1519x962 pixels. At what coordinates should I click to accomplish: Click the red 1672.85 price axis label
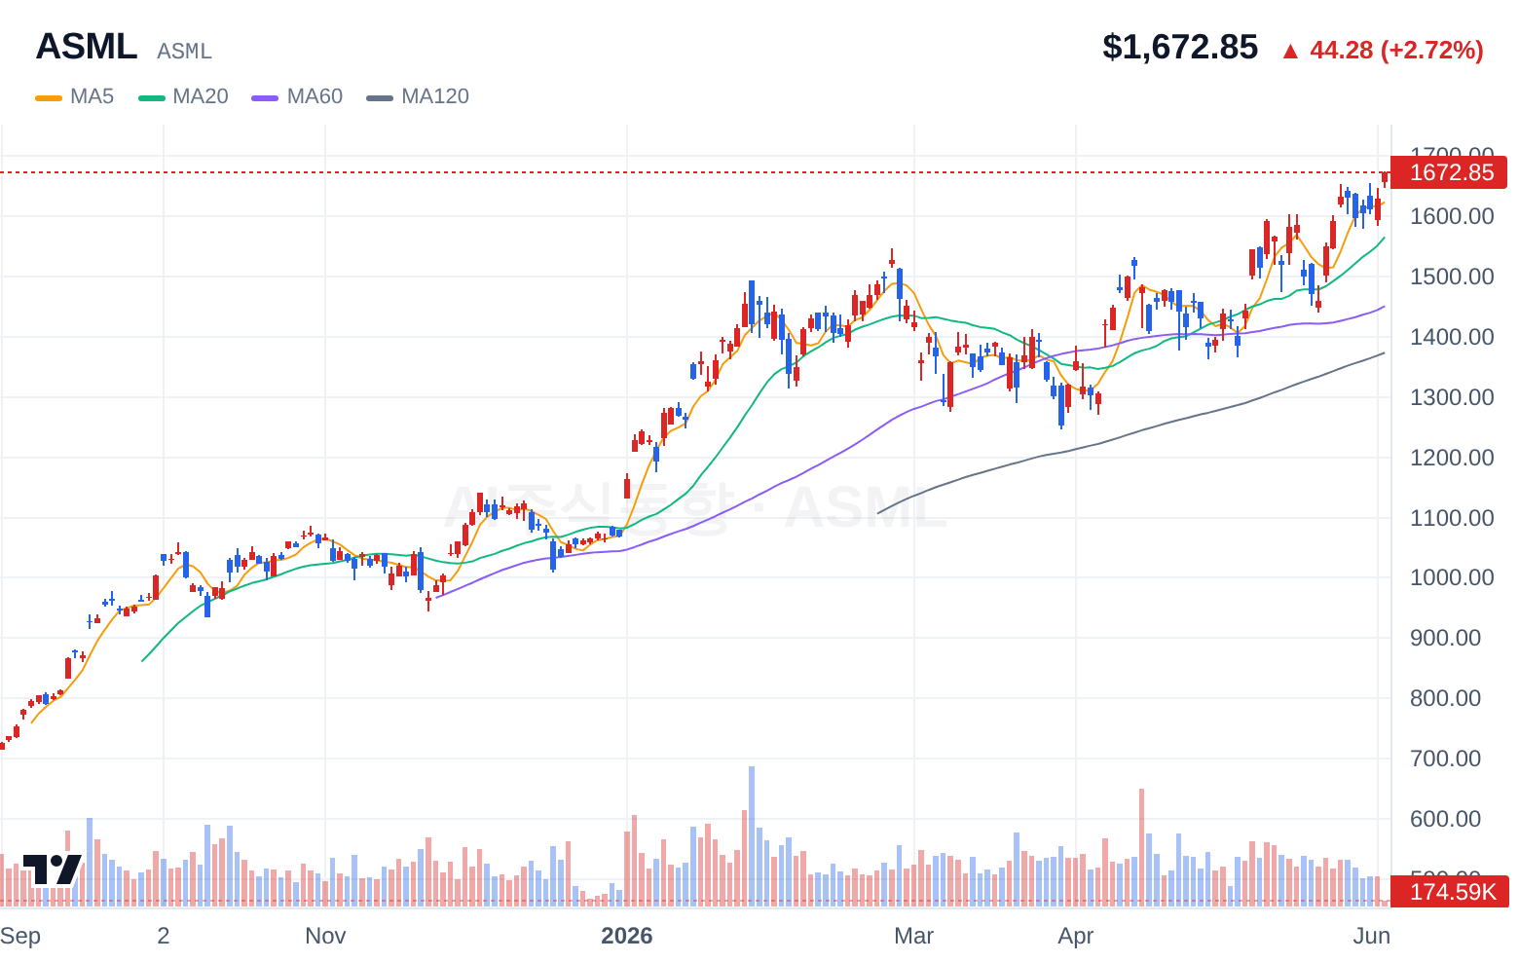point(1450,172)
